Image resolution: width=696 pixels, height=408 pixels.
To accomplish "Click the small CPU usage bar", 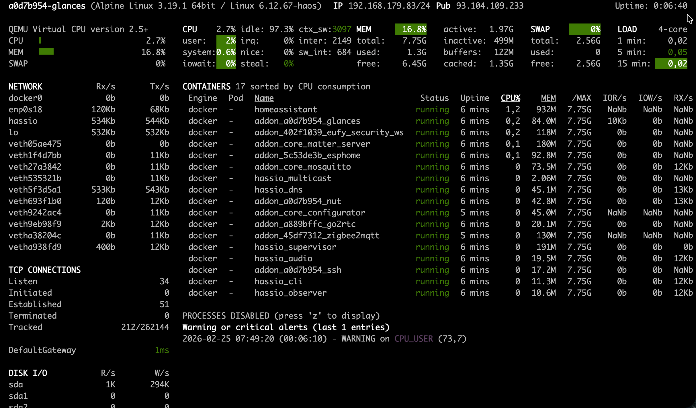I will [x=40, y=40].
